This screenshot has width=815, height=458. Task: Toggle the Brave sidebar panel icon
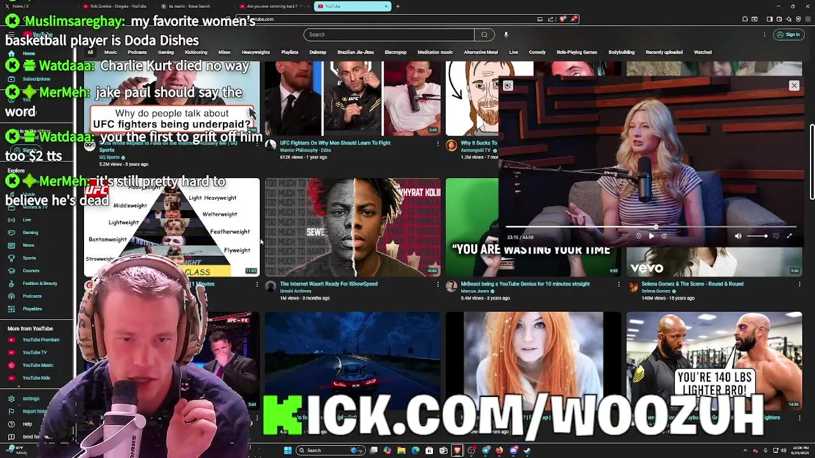click(769, 19)
